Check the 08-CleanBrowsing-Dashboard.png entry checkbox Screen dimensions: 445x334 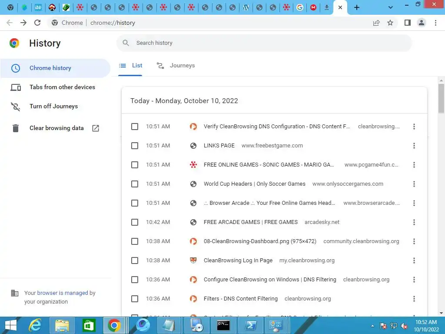135,241
